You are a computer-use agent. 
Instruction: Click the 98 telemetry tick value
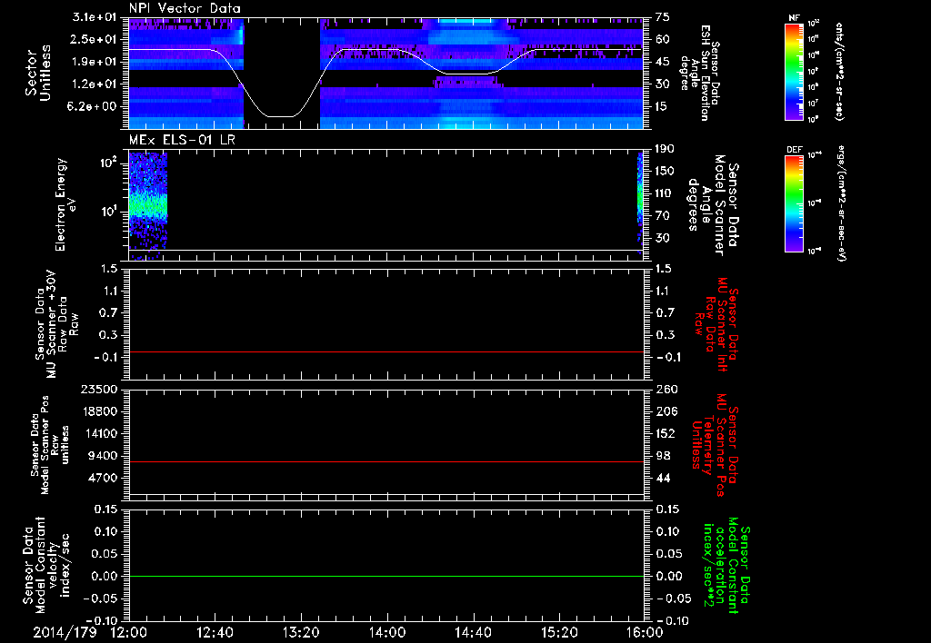tap(663, 456)
